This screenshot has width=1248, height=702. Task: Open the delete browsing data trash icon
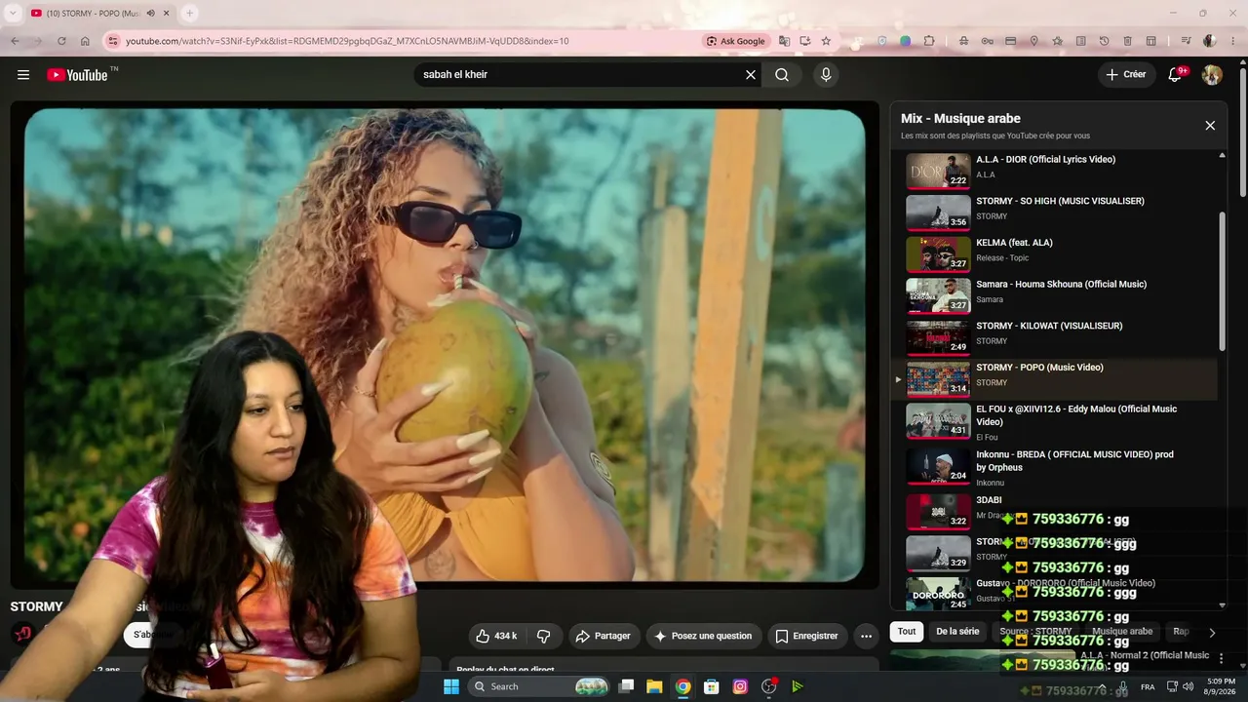[x=1128, y=41]
